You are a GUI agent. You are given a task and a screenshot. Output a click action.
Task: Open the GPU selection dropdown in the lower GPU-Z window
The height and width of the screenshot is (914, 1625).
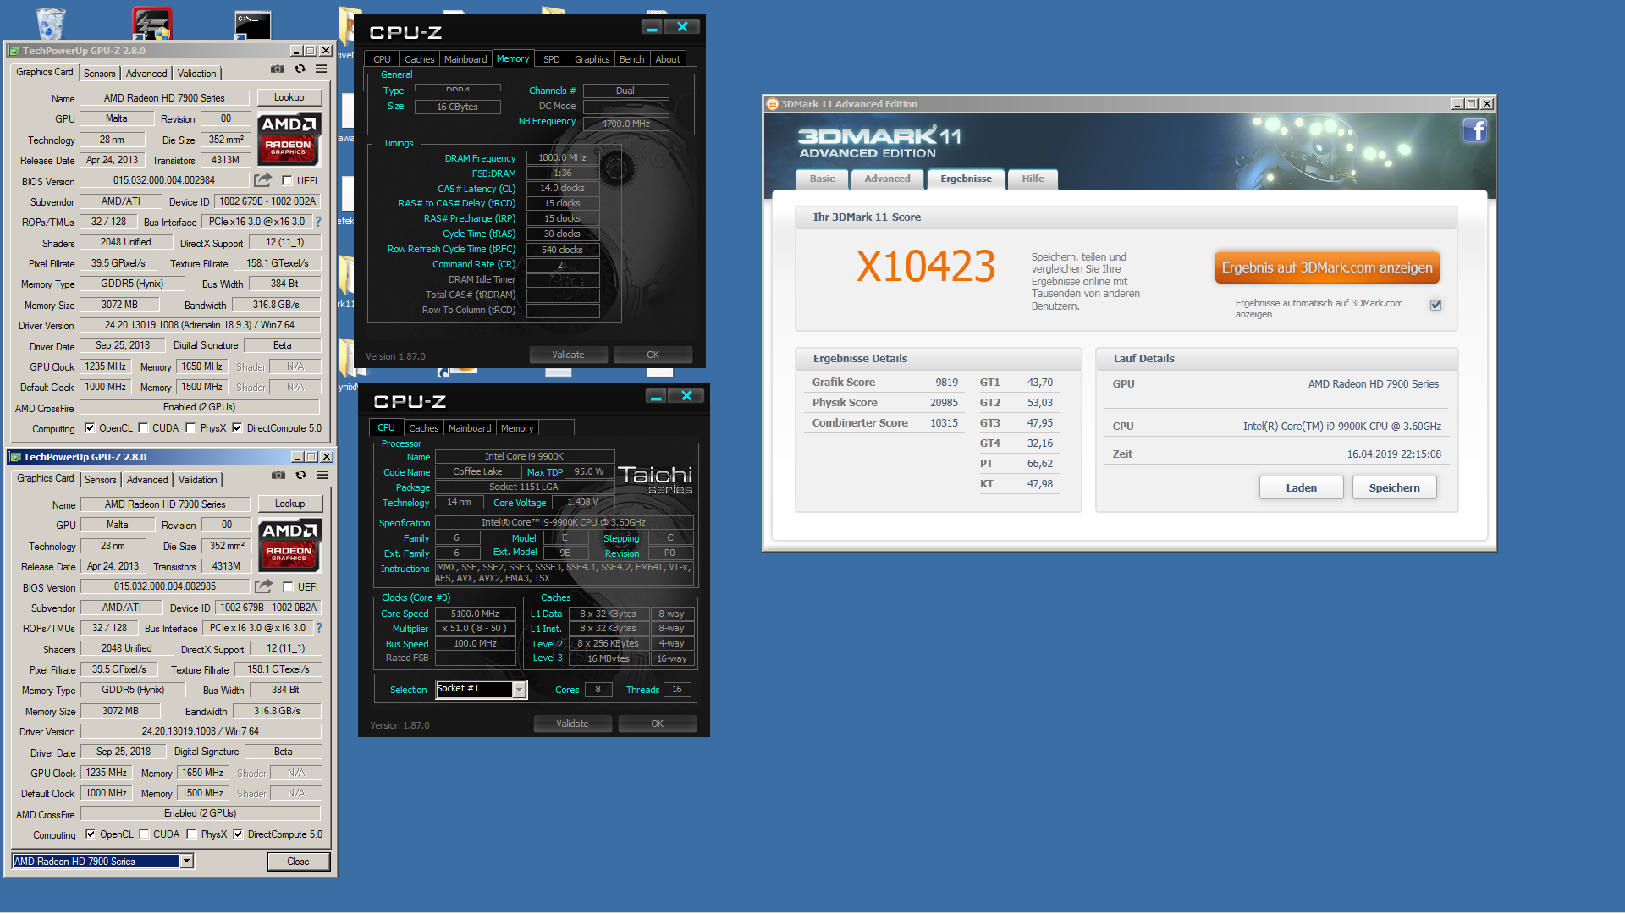[x=187, y=862]
